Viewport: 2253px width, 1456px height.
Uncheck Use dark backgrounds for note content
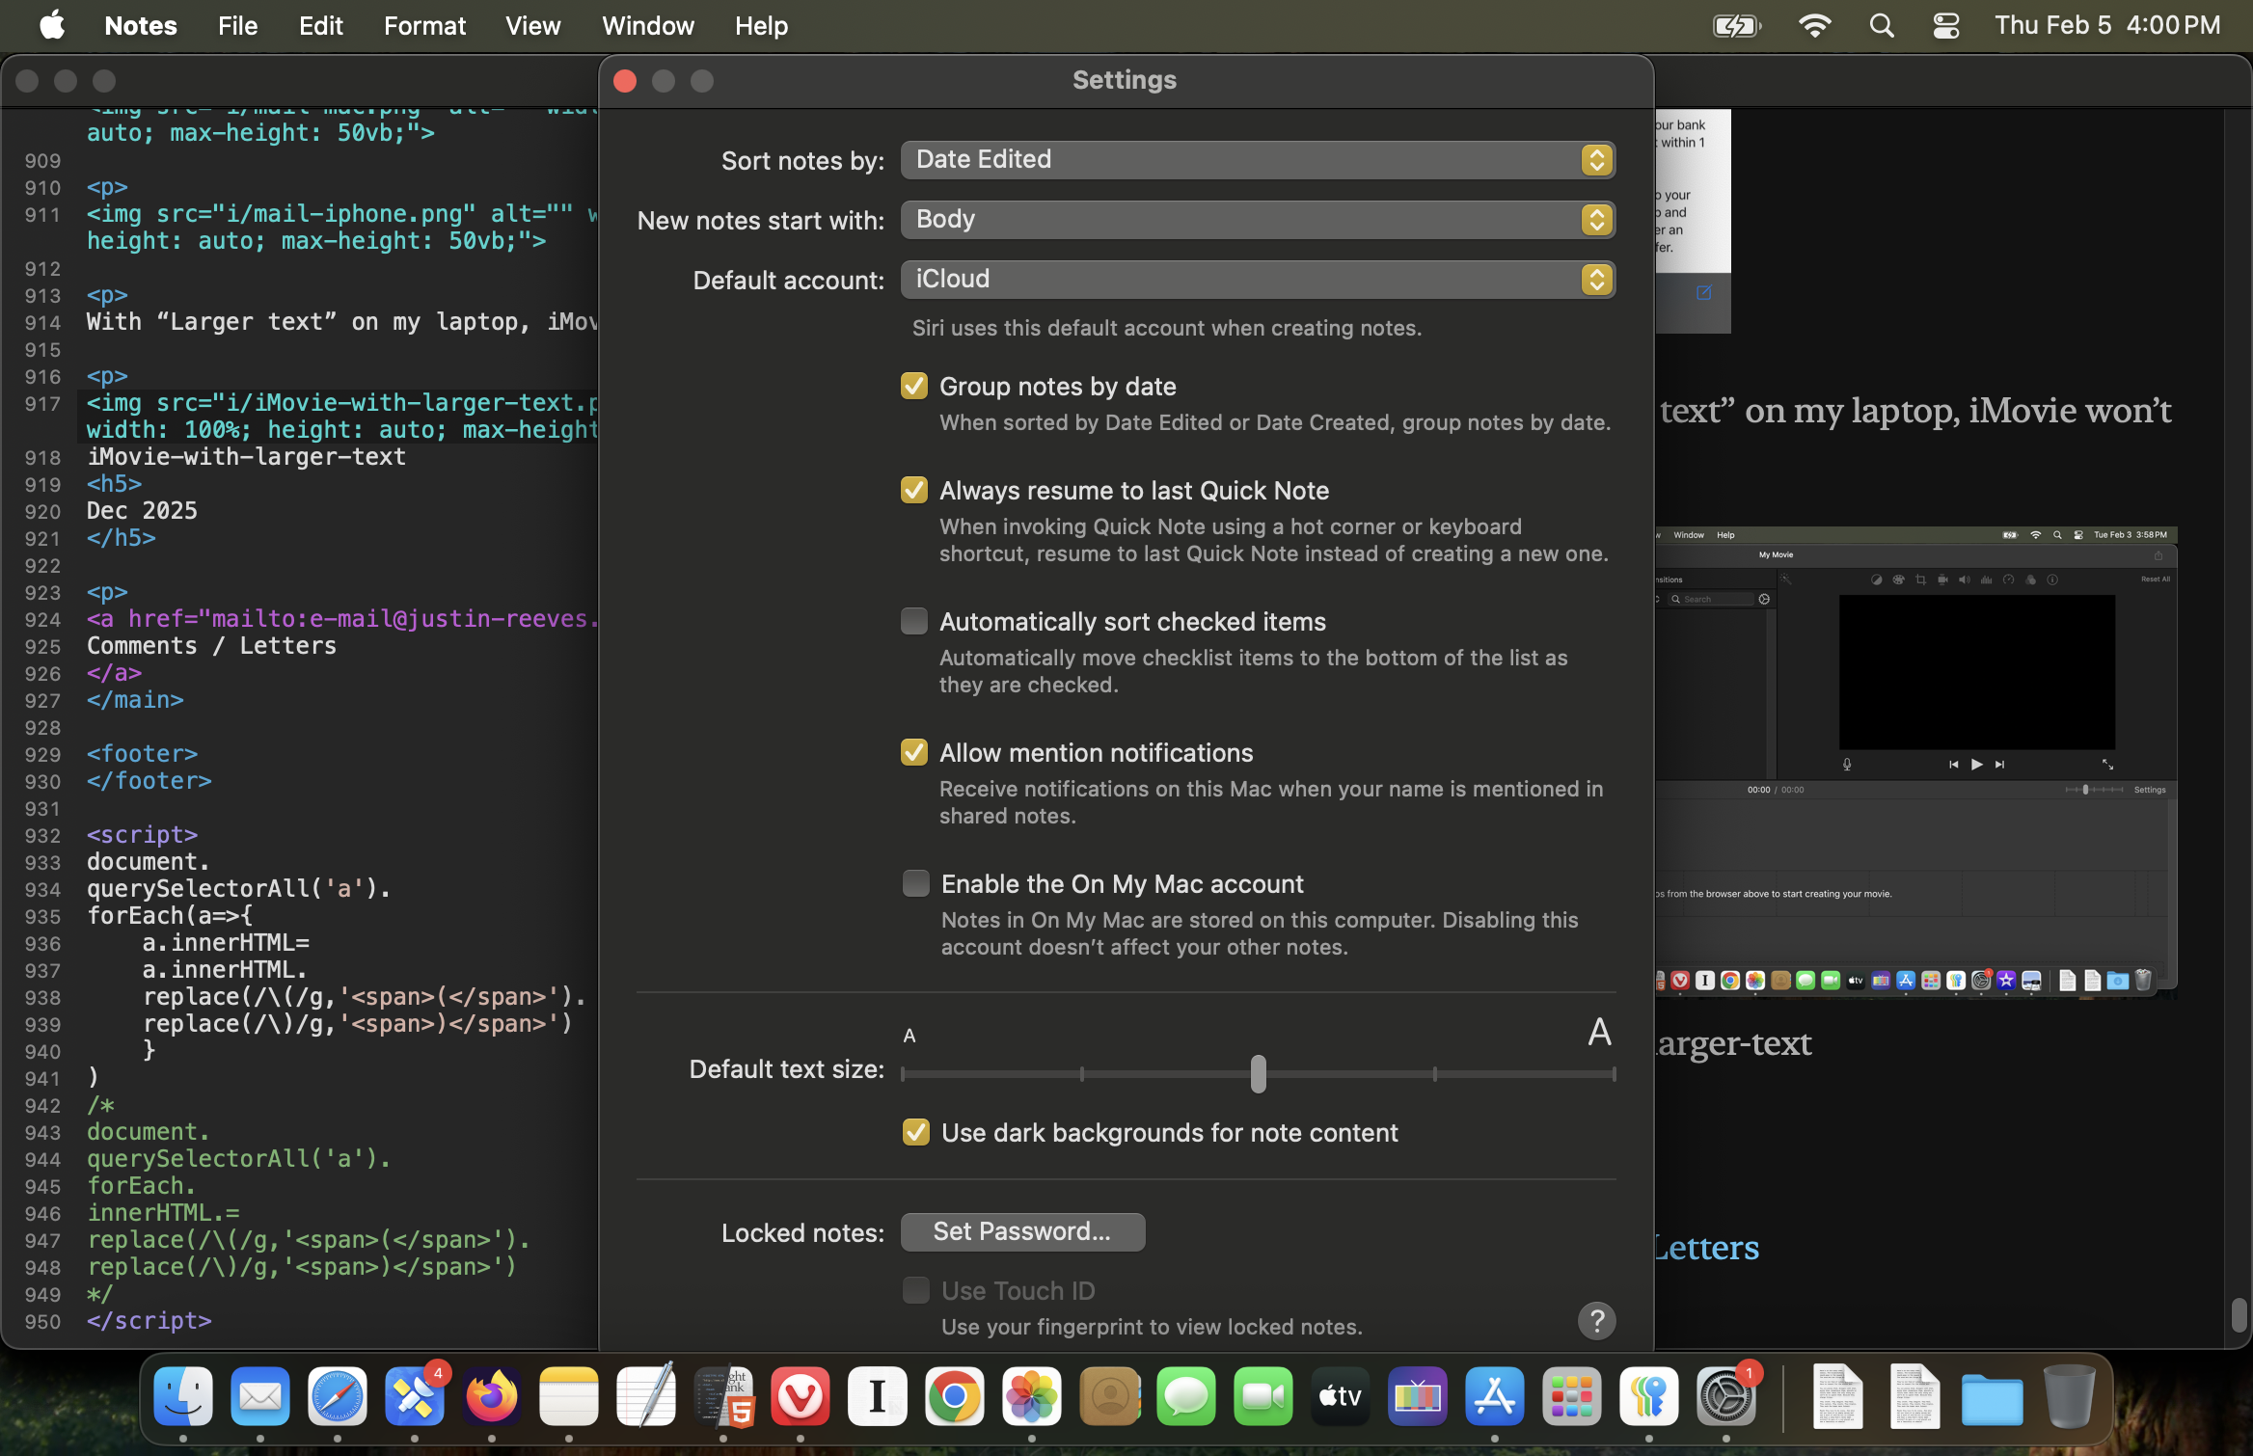914,1132
